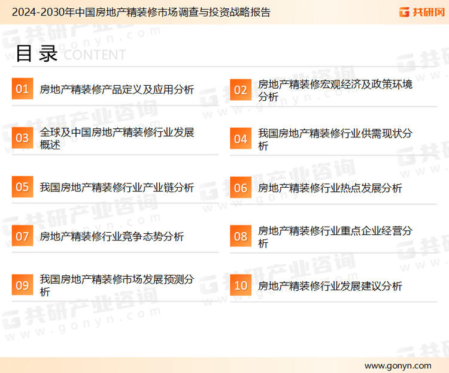Screen dimensions: 449x373
Task: Click the orange 10 number badge
Action: (241, 285)
